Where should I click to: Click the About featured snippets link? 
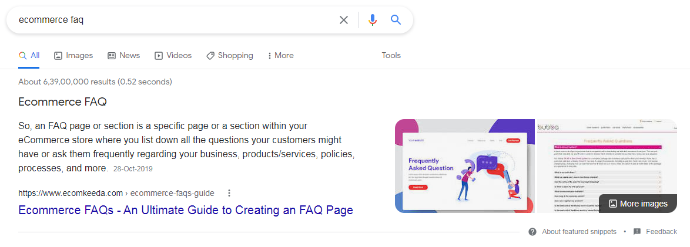click(x=579, y=232)
